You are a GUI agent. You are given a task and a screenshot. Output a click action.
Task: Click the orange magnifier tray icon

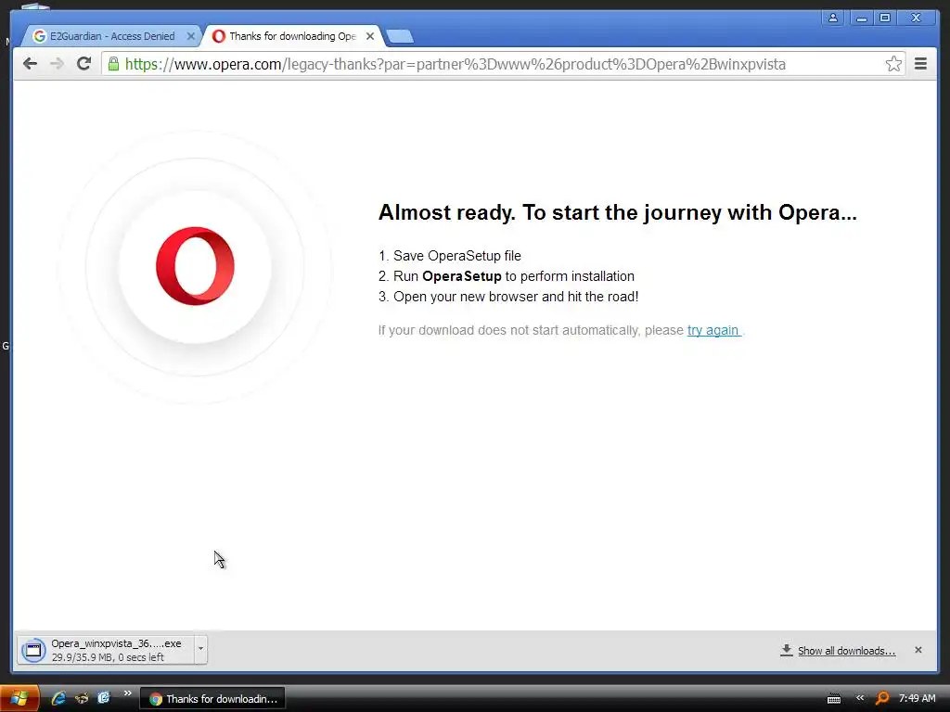882,699
